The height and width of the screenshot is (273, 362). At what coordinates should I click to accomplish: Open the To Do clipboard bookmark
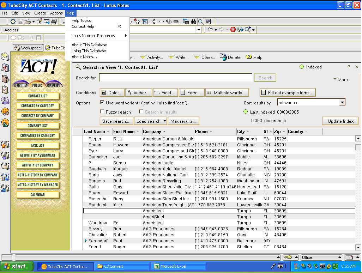pyautogui.click(x=5, y=90)
